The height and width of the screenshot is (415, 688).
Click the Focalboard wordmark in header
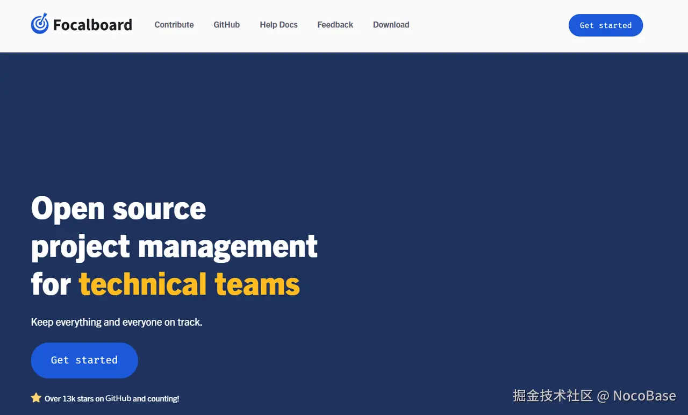pyautogui.click(x=92, y=25)
